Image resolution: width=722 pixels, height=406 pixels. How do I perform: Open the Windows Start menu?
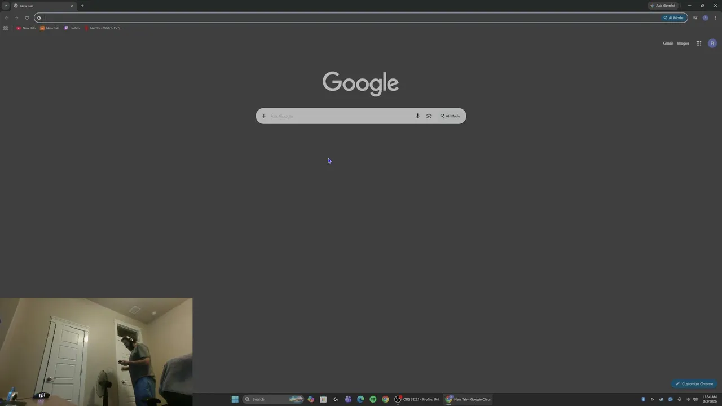click(x=235, y=399)
